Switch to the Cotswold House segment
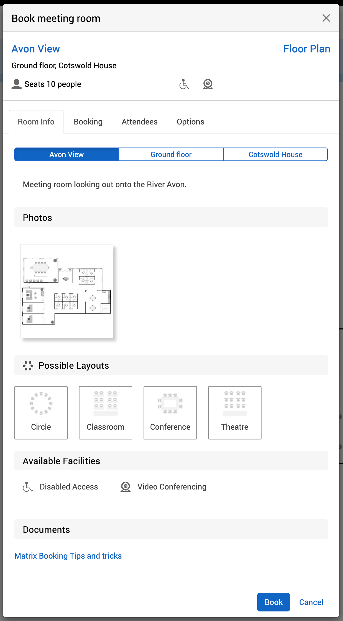 (x=275, y=155)
